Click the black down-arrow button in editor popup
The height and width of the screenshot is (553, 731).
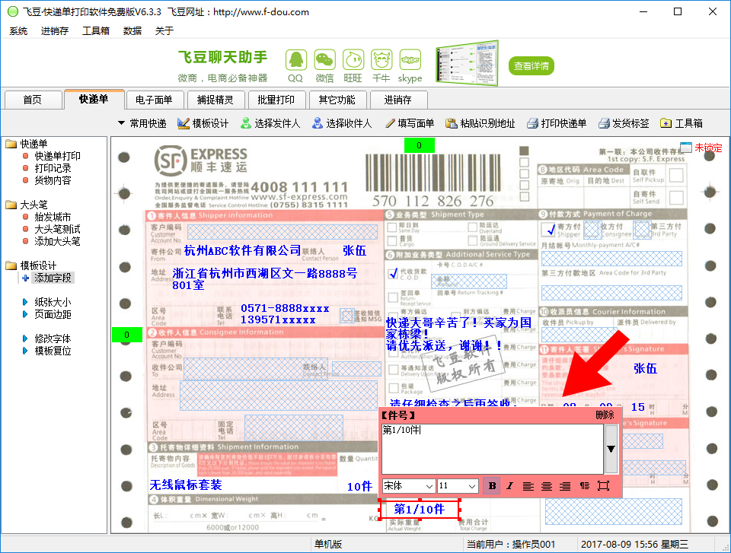(611, 449)
